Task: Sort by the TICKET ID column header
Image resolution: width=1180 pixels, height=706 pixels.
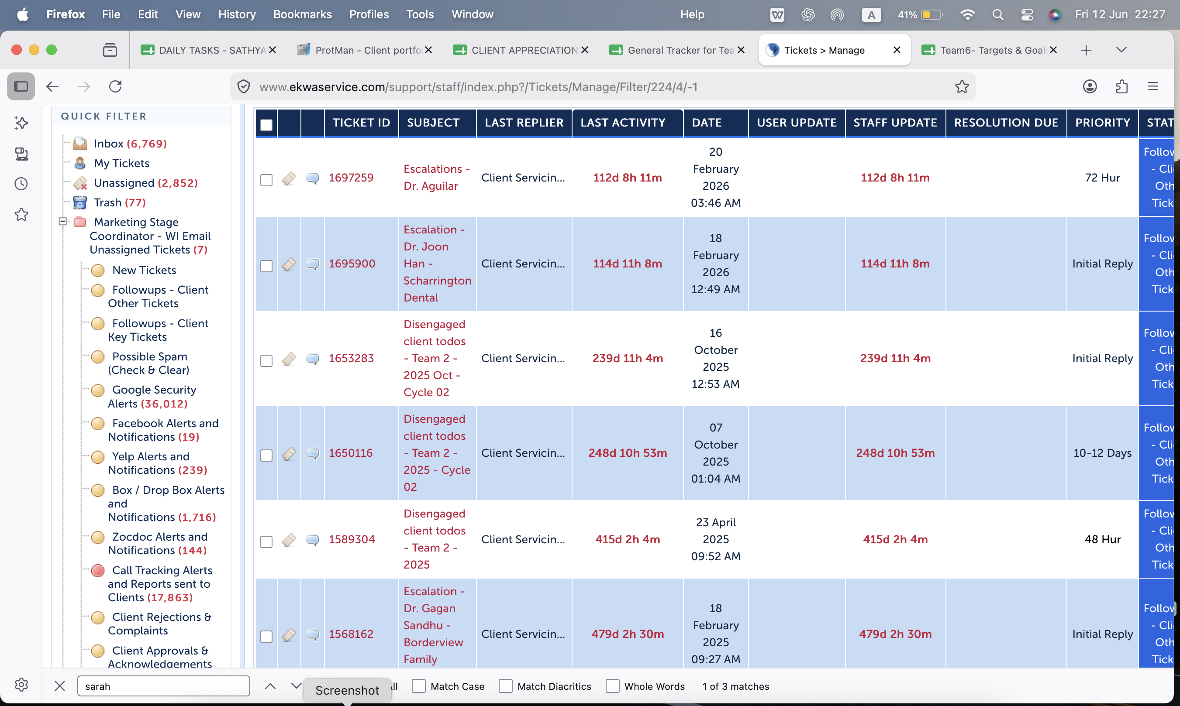Action: (x=361, y=123)
